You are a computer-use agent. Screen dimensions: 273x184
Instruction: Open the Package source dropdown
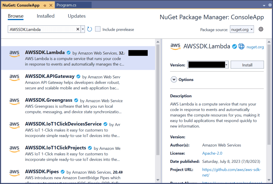(242, 29)
